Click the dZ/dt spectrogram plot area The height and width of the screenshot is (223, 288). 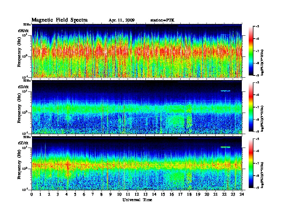coord(137,163)
